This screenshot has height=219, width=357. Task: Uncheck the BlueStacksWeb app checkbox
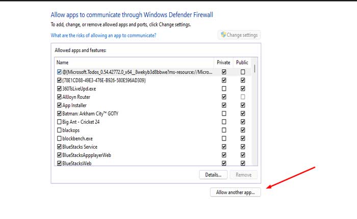60,163
